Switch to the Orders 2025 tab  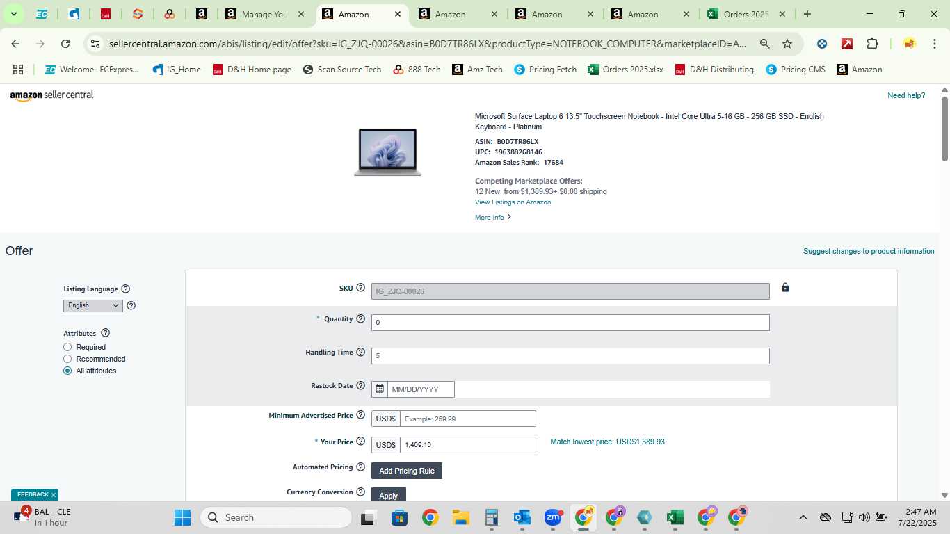[x=745, y=14]
